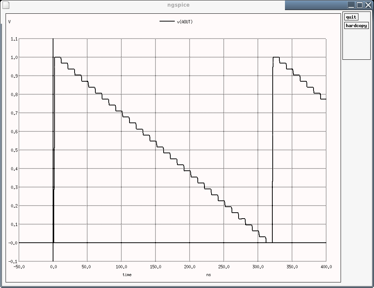Click the "time" x-axis label
This screenshot has height=288, width=374.
click(x=127, y=275)
